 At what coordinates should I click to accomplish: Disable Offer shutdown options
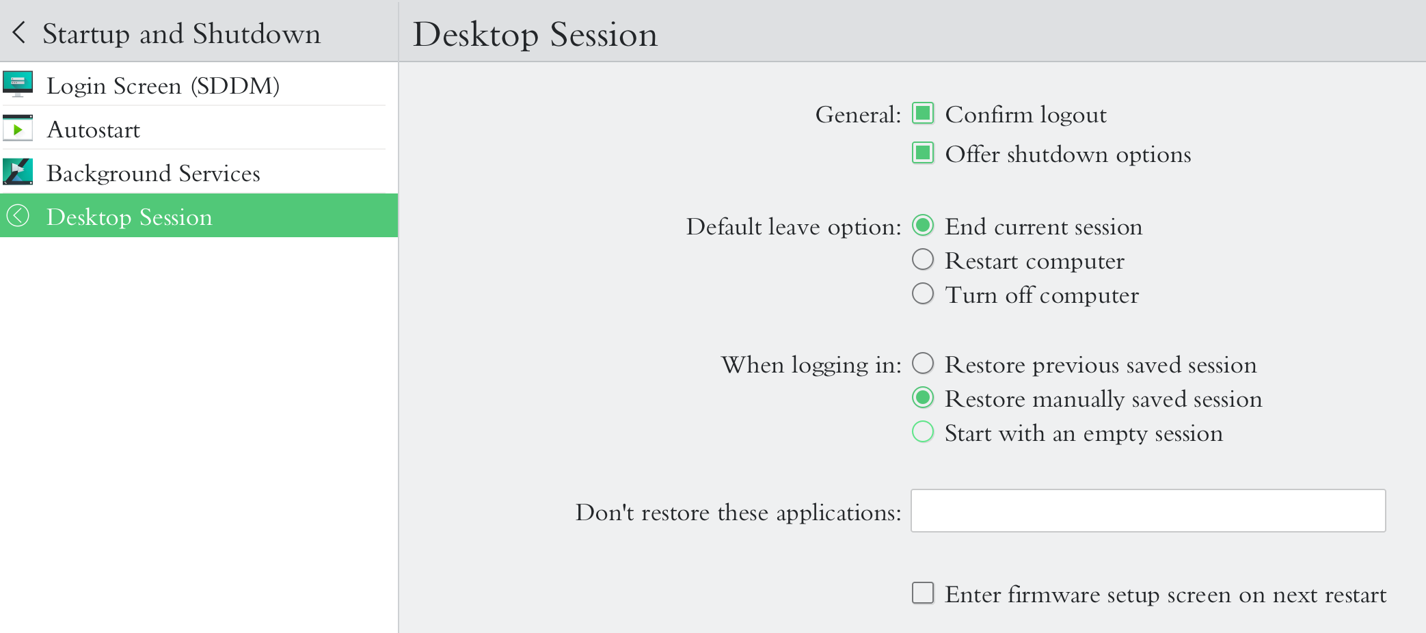click(x=923, y=154)
